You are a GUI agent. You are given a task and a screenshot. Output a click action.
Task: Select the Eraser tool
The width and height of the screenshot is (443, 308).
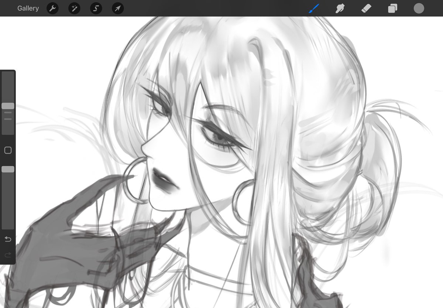point(366,8)
